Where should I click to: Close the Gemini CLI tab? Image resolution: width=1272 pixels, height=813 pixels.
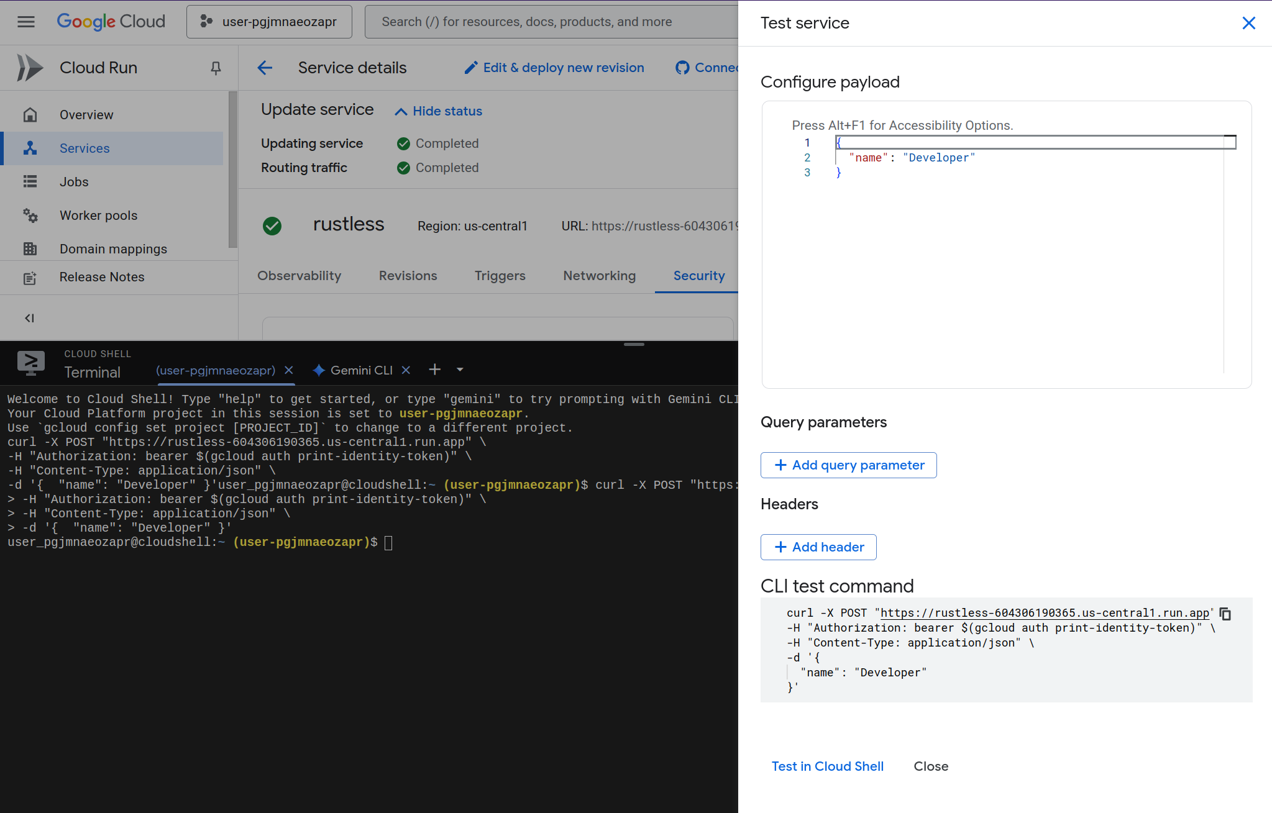(x=406, y=370)
